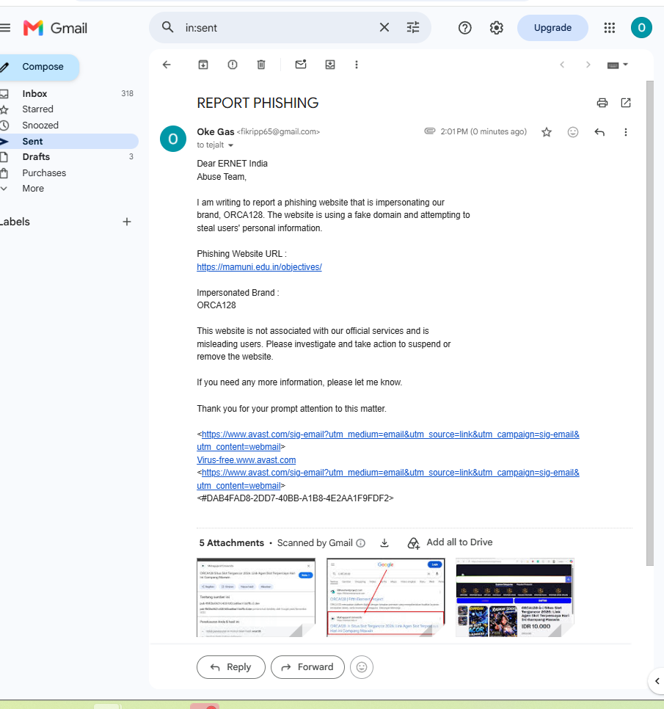
Task: Click the search magnifier icon
Action: [x=168, y=28]
